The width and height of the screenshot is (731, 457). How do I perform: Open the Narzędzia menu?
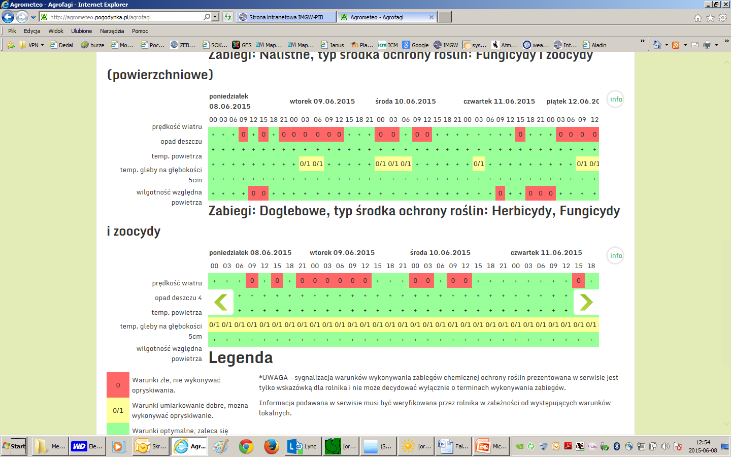click(x=112, y=31)
